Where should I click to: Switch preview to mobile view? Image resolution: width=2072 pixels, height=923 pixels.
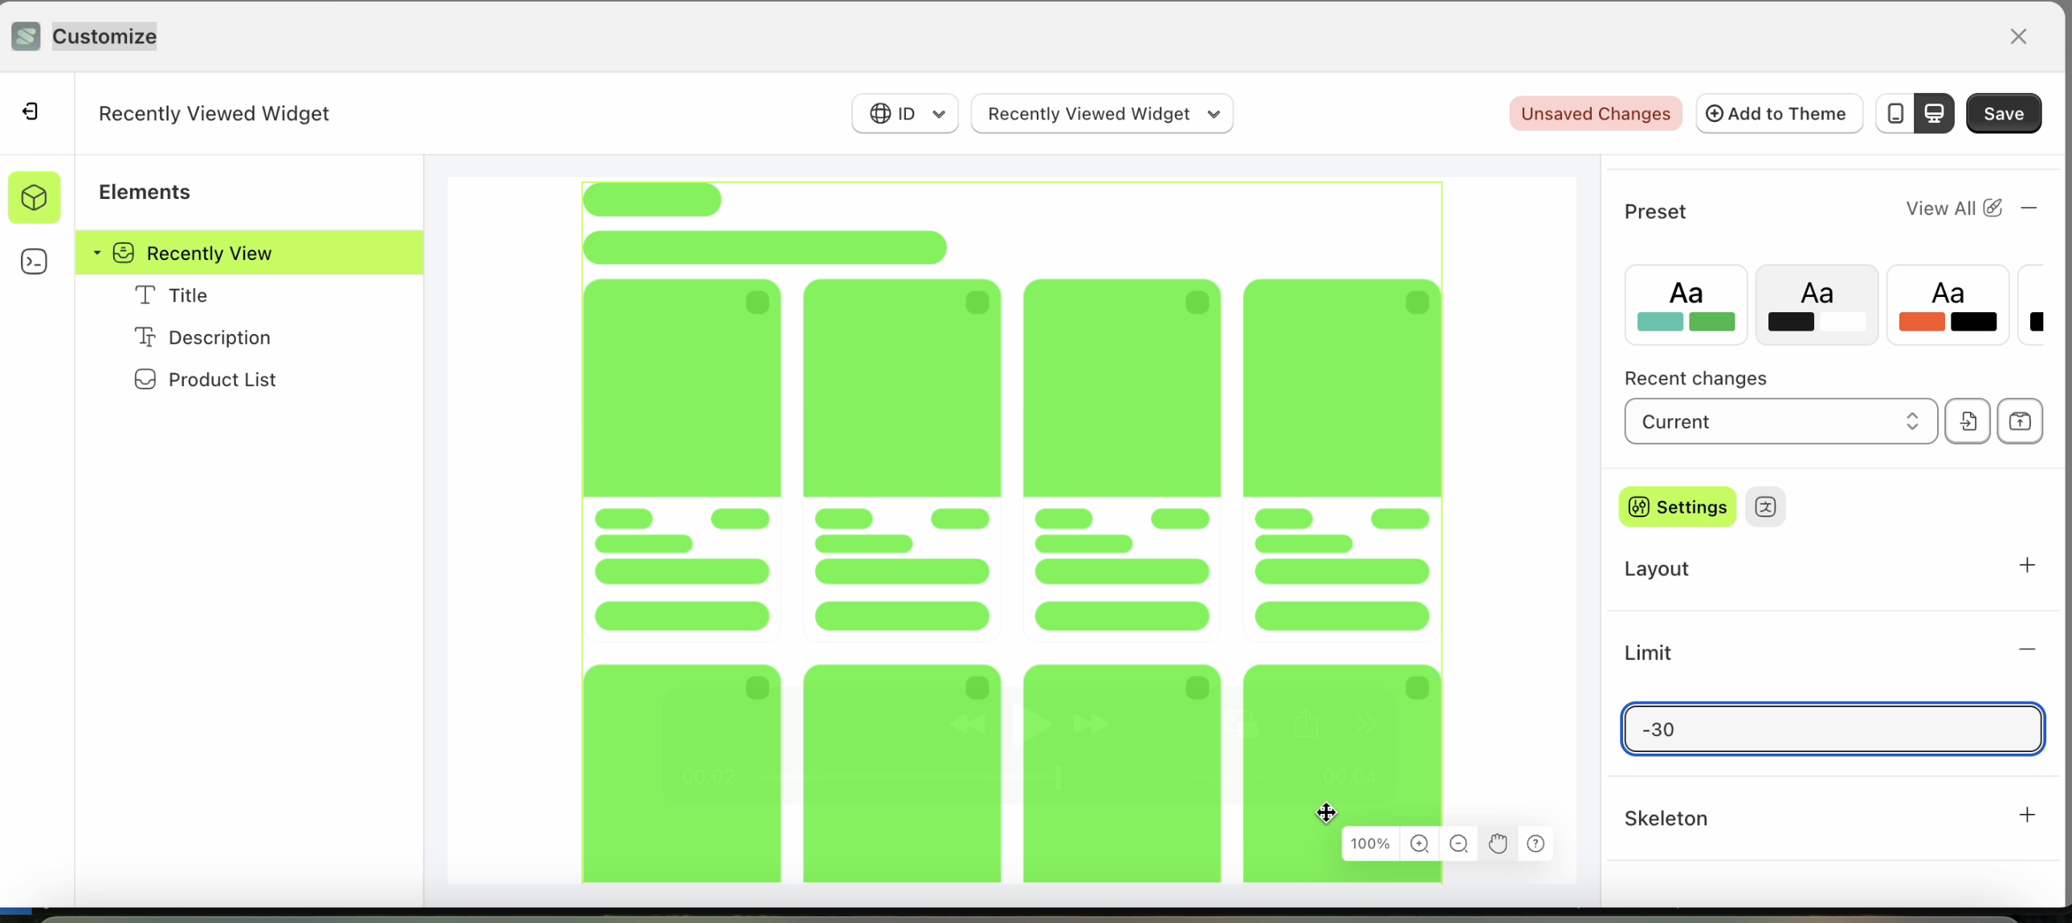click(1895, 113)
